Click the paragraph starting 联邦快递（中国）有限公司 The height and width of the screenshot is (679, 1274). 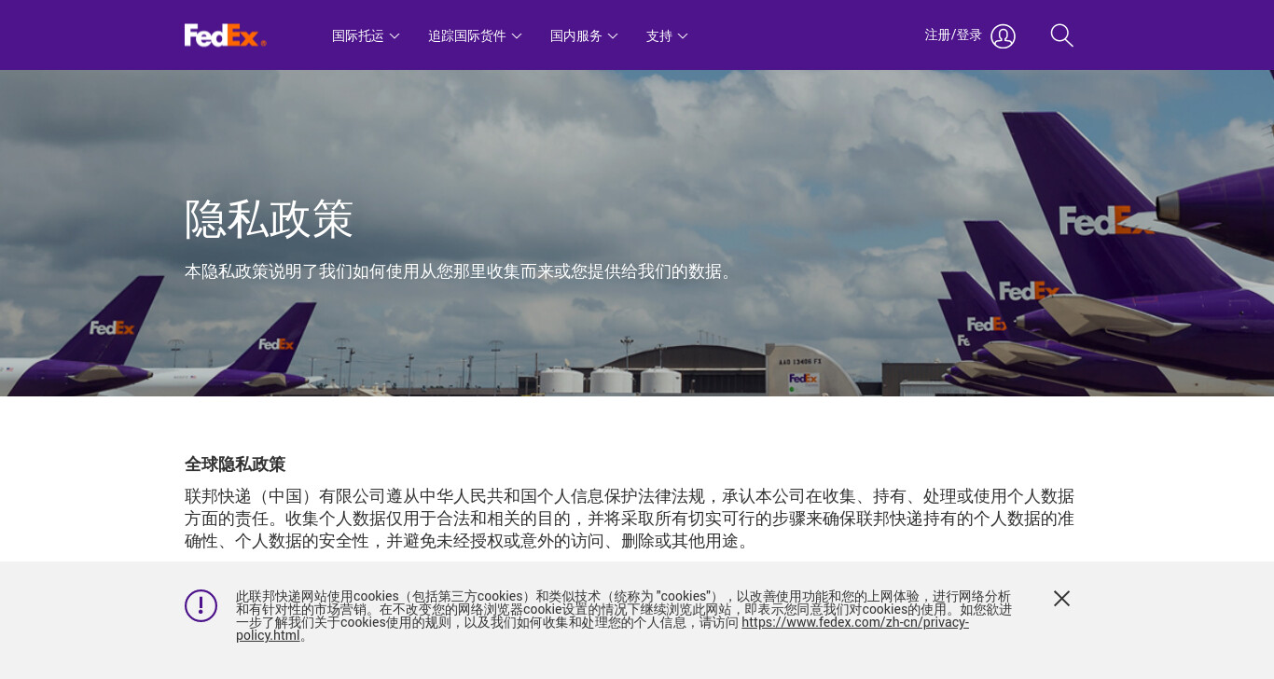coord(630,519)
